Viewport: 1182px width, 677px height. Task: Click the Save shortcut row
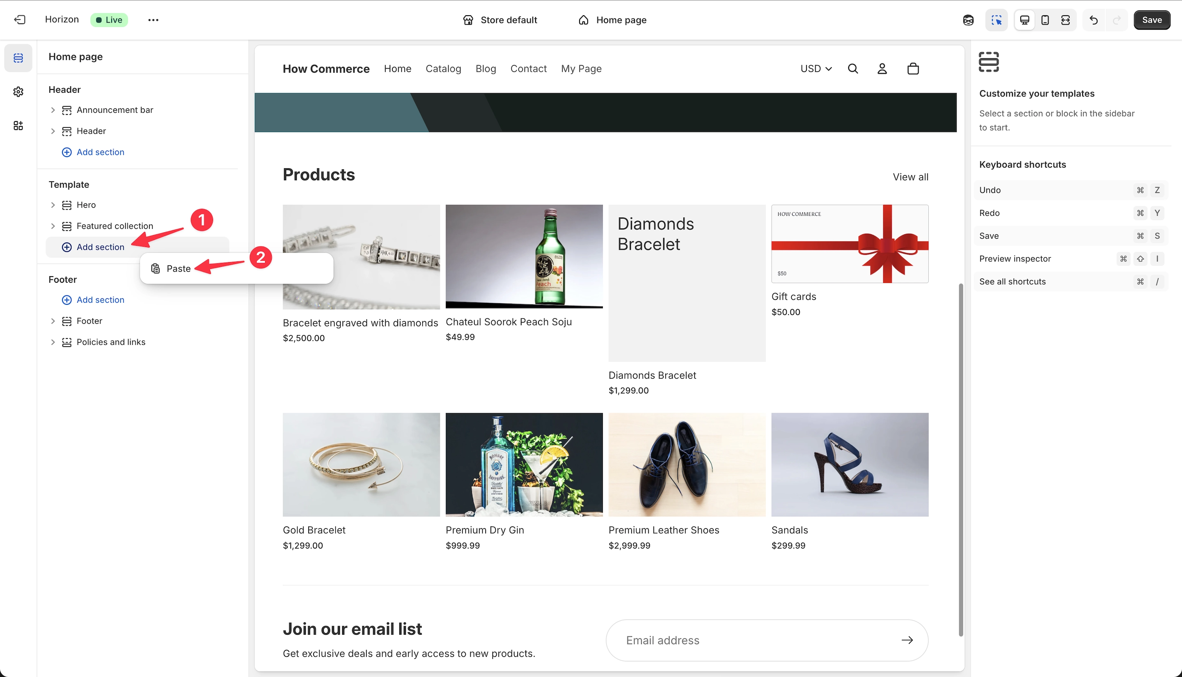(x=1071, y=236)
